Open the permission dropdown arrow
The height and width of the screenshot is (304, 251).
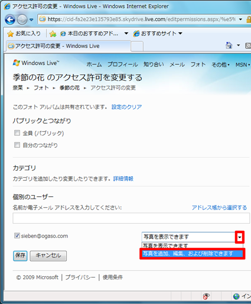[x=240, y=237]
